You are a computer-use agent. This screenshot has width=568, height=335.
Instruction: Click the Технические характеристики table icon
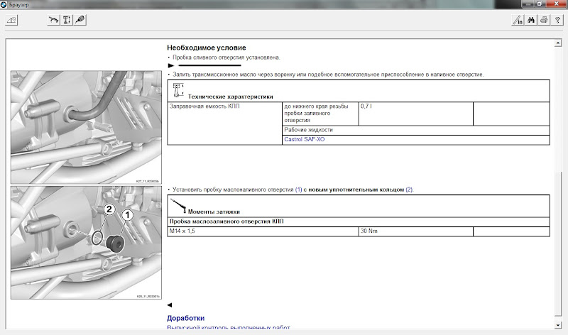(177, 89)
